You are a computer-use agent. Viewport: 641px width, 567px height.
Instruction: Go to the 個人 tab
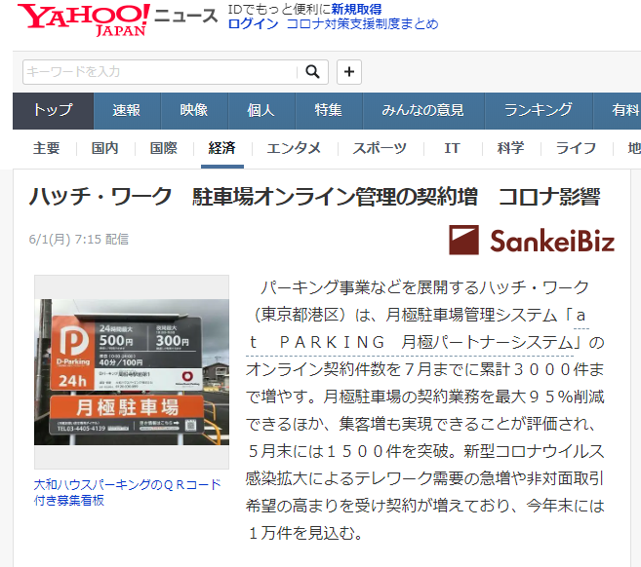coord(260,110)
